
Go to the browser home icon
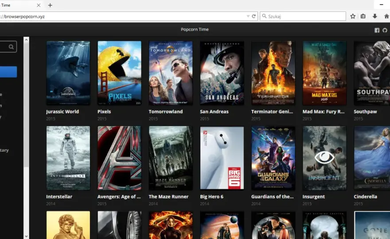click(386, 16)
